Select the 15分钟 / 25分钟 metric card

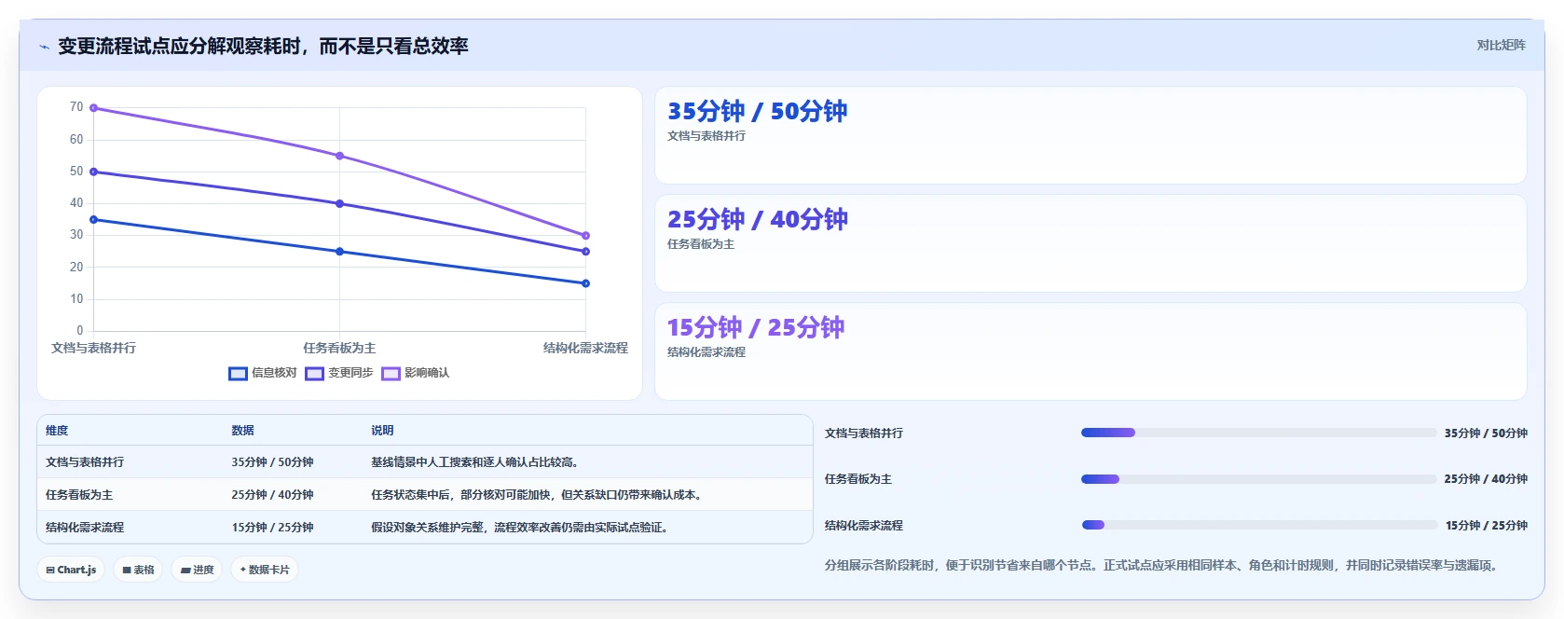pyautogui.click(x=1091, y=351)
